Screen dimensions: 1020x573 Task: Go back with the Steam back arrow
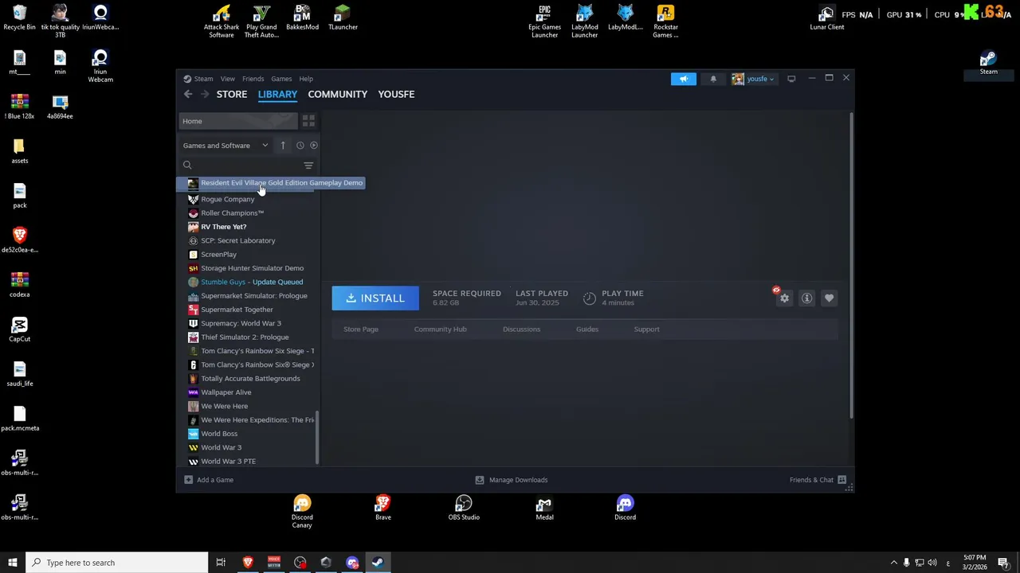(x=188, y=94)
